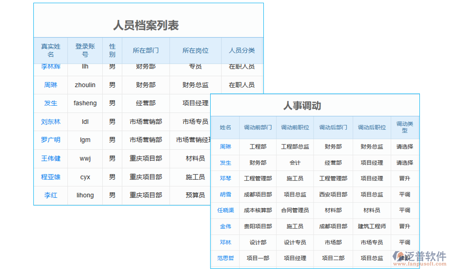Select 平调 type in 邓林 row
The width and height of the screenshot is (451, 271).
[405, 243]
